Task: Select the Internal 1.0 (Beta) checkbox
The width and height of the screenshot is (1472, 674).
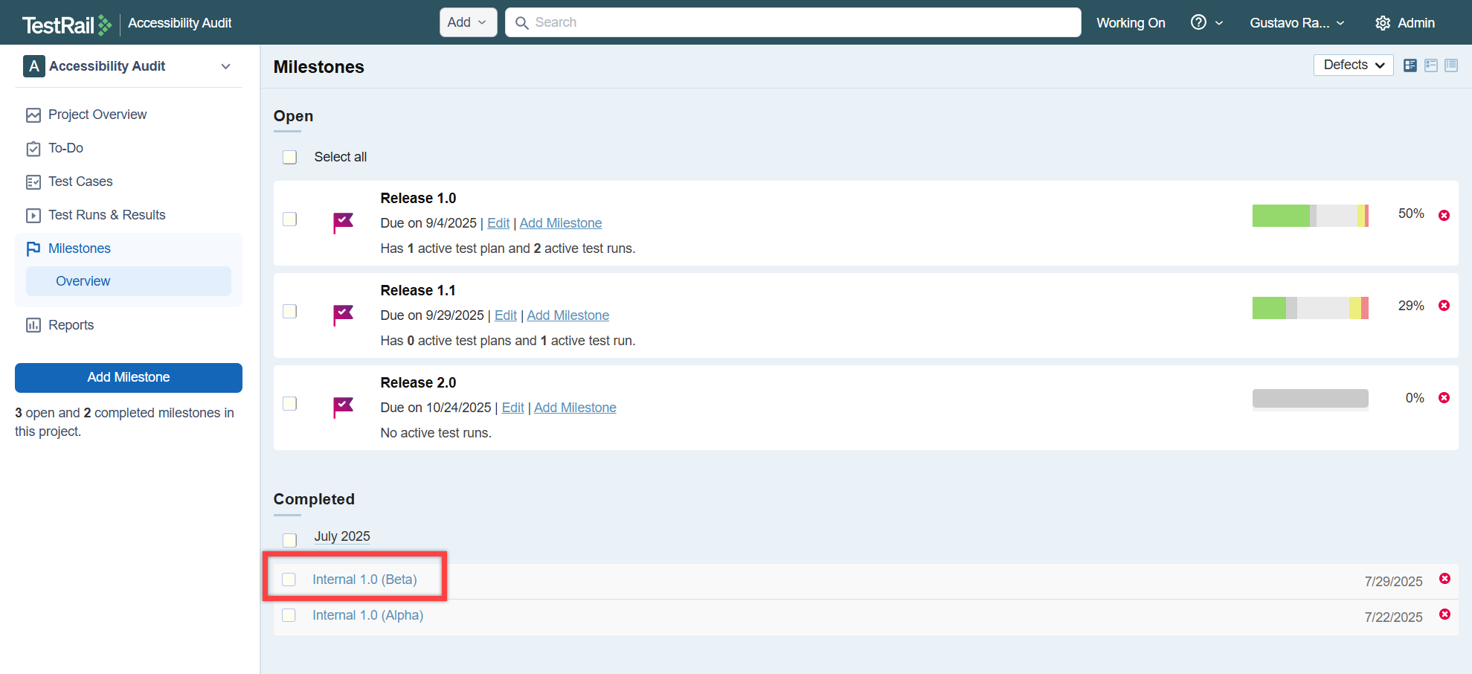Action: pos(289,580)
